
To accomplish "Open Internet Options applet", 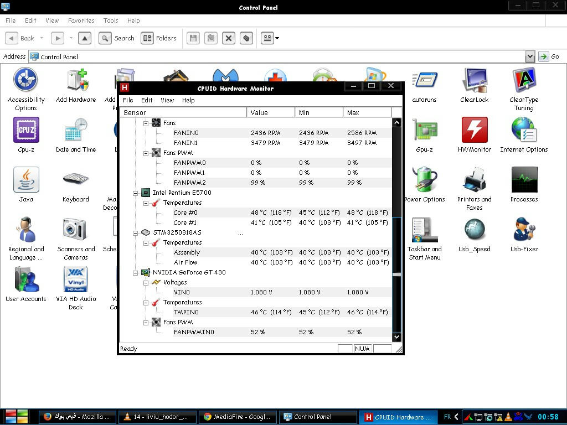I will [x=524, y=135].
